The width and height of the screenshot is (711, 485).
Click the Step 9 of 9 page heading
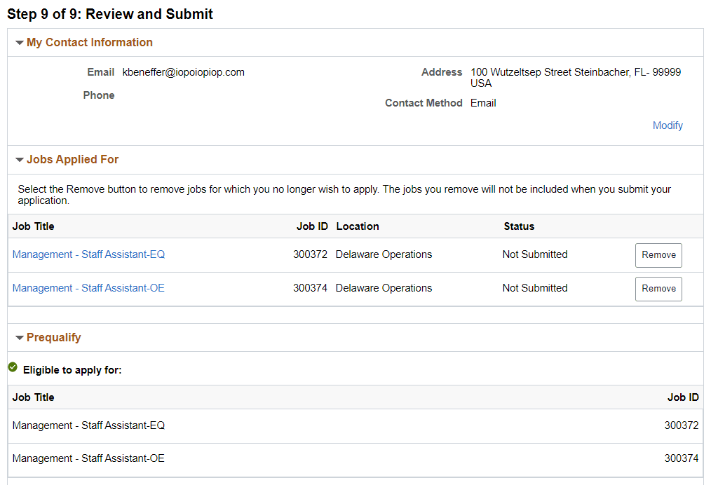click(x=110, y=14)
